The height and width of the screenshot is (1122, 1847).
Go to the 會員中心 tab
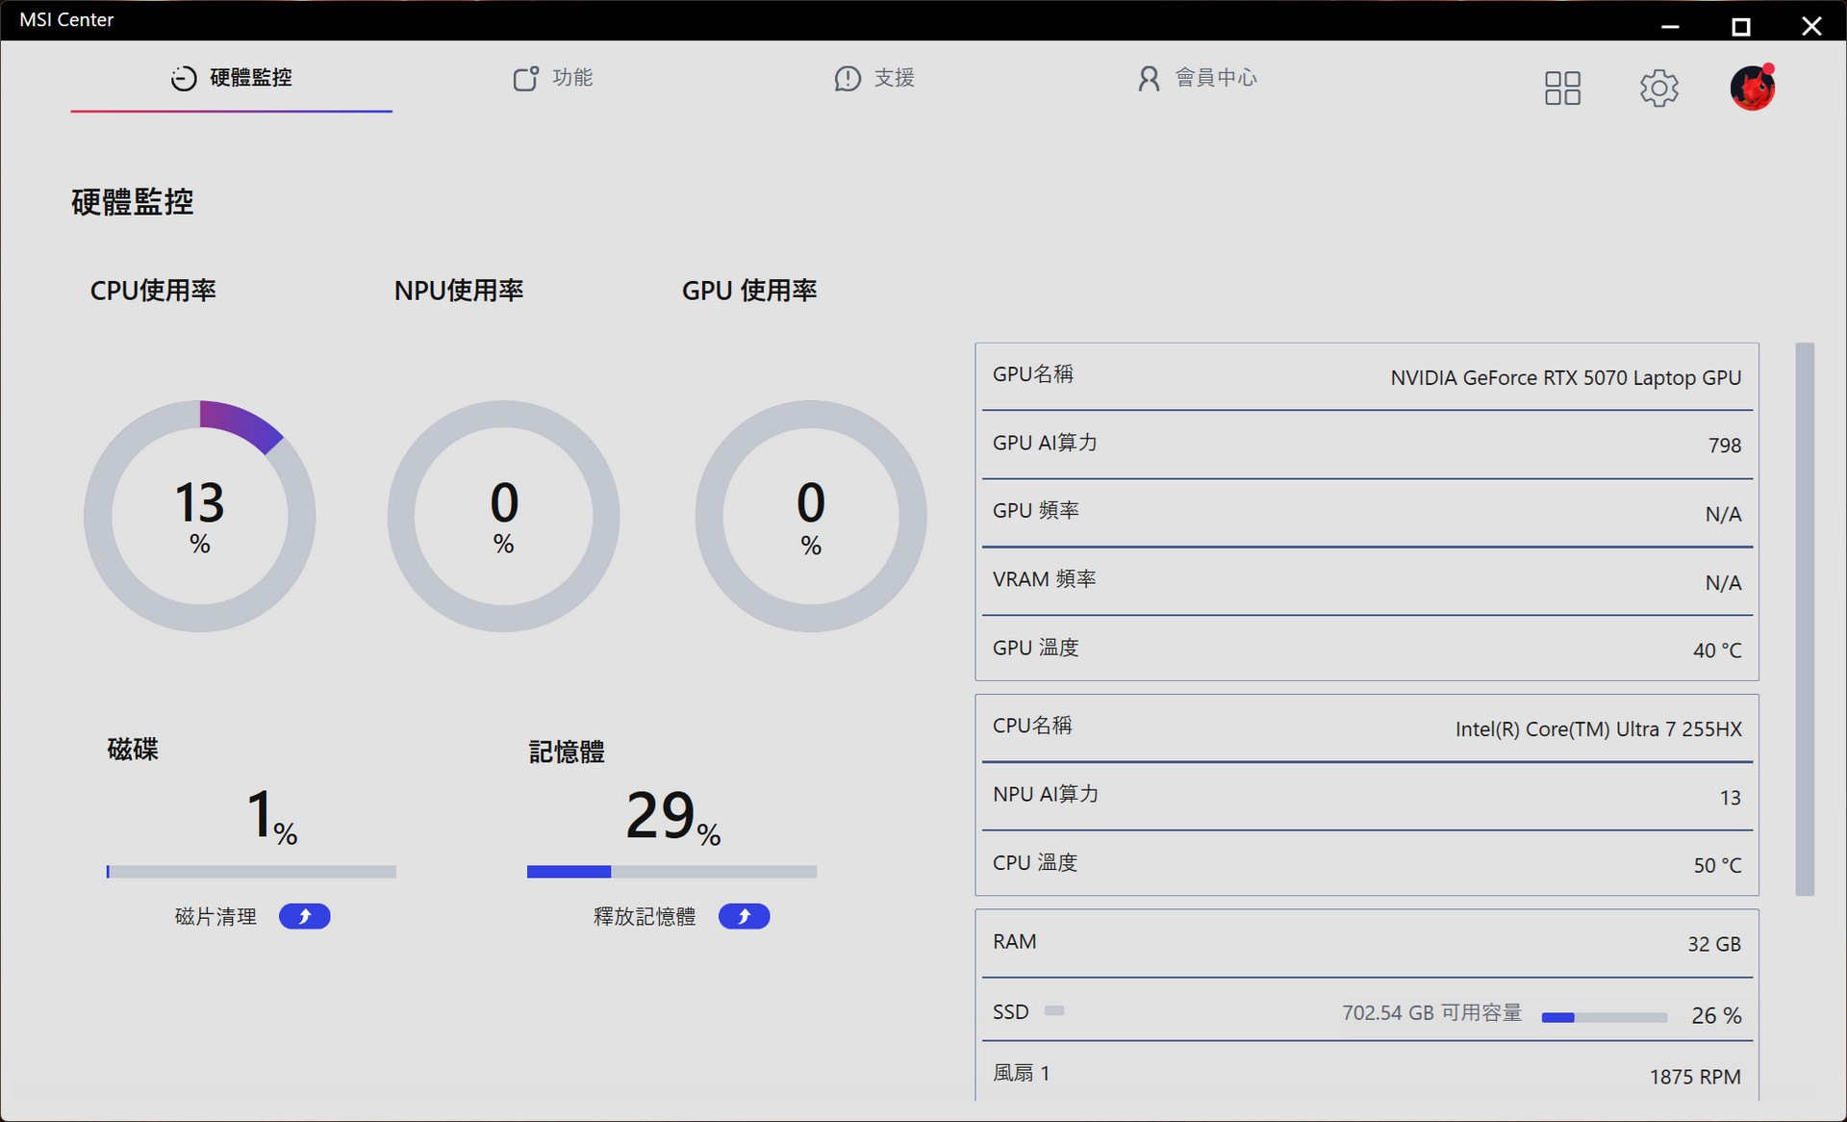(x=1216, y=78)
